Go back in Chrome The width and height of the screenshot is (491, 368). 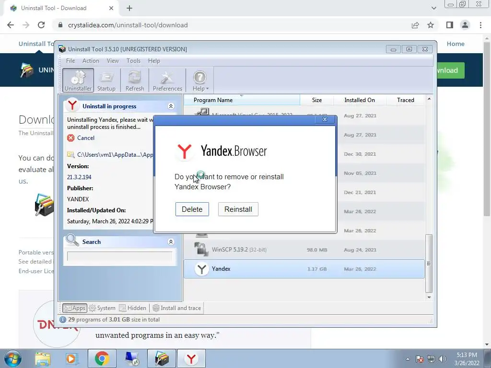pos(11,25)
